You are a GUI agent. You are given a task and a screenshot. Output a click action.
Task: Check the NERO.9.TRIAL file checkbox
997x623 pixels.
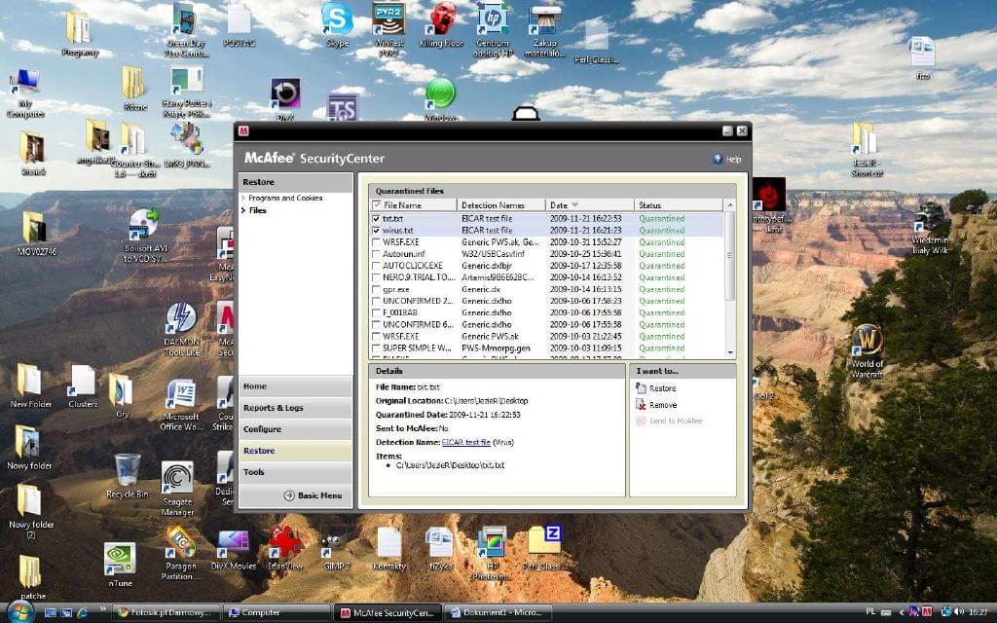tap(377, 277)
